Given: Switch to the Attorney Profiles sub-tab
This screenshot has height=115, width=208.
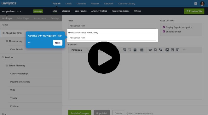Looking at the screenshot, I should (x=99, y=11).
